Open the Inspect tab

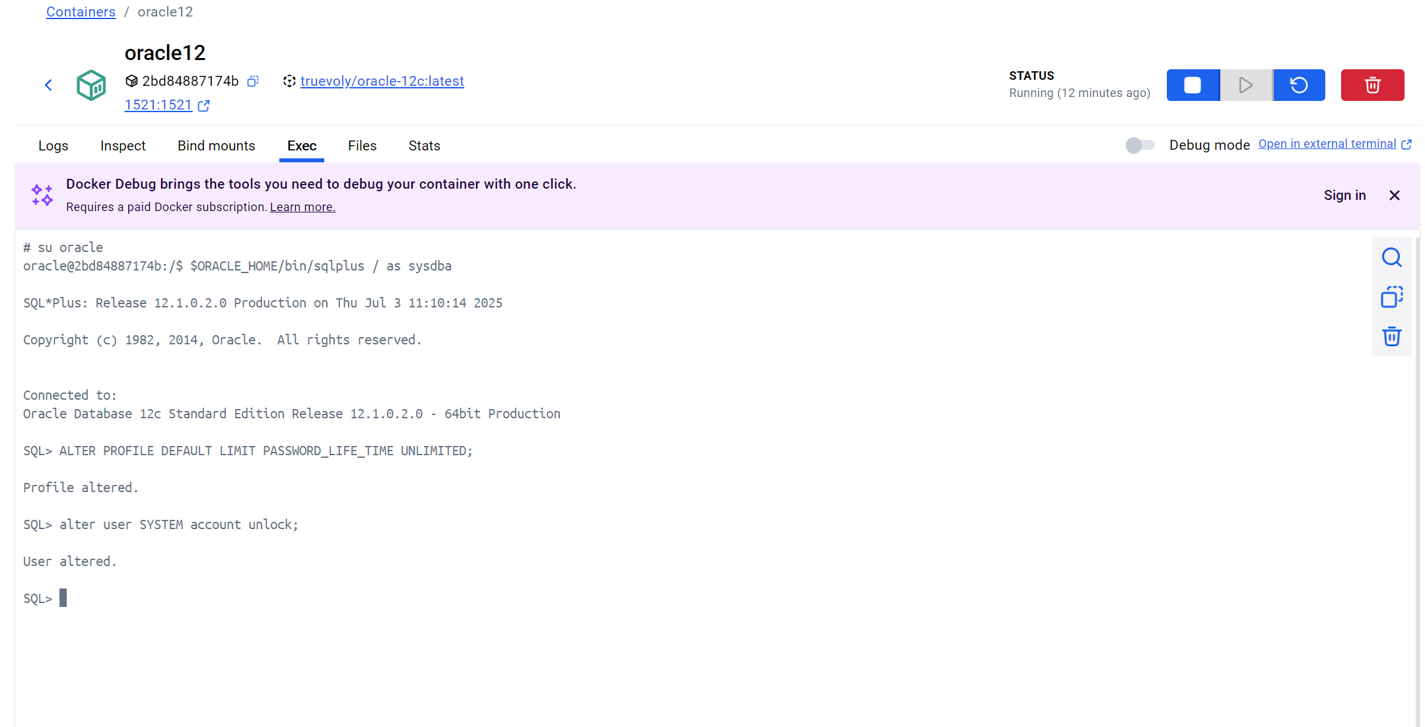coord(123,146)
